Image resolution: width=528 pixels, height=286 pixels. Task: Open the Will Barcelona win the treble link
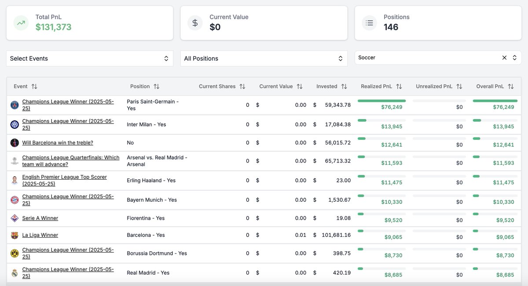point(58,143)
